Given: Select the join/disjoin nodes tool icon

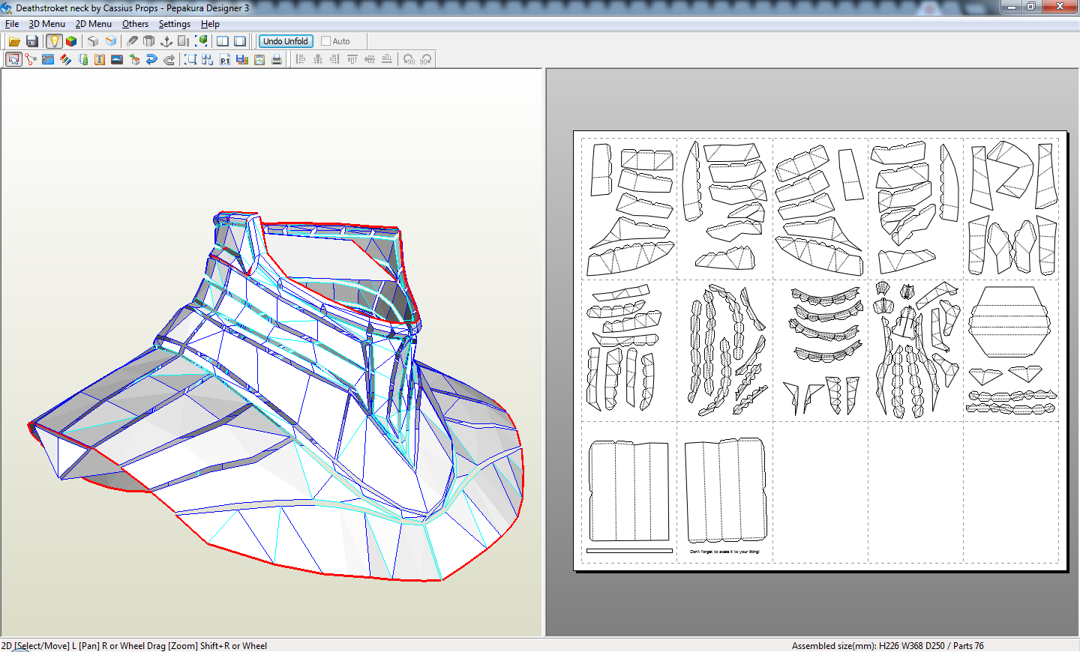Looking at the screenshot, I should [x=31, y=59].
